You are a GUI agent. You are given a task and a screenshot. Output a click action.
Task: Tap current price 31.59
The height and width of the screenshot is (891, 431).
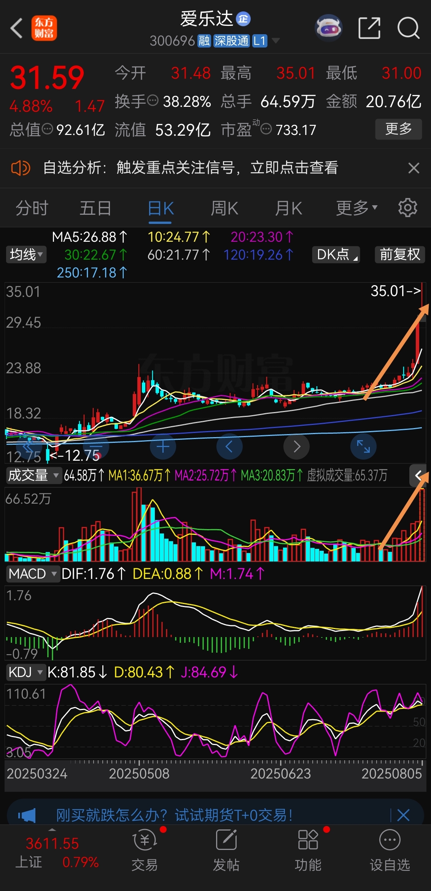pyautogui.click(x=47, y=78)
